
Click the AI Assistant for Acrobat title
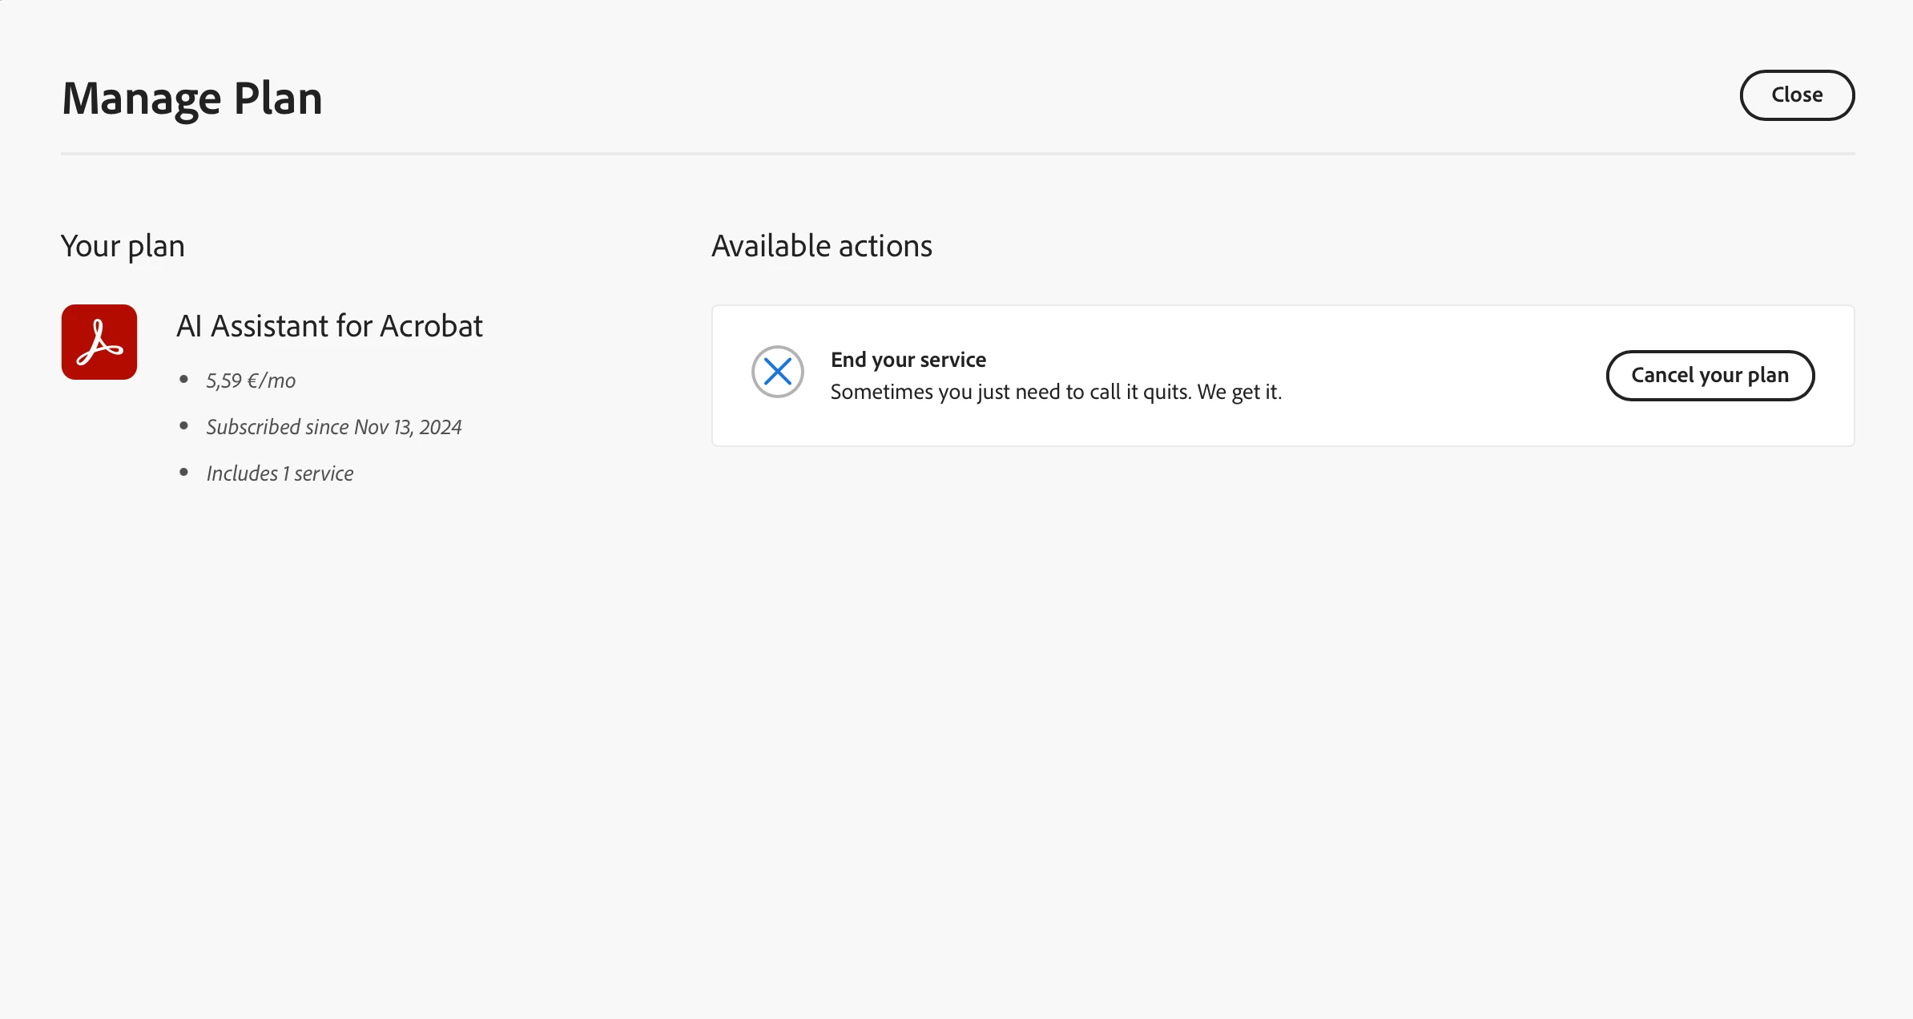click(329, 326)
